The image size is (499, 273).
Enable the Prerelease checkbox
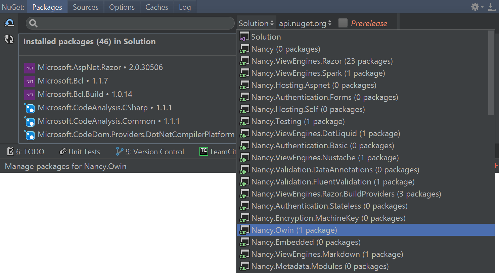(343, 23)
